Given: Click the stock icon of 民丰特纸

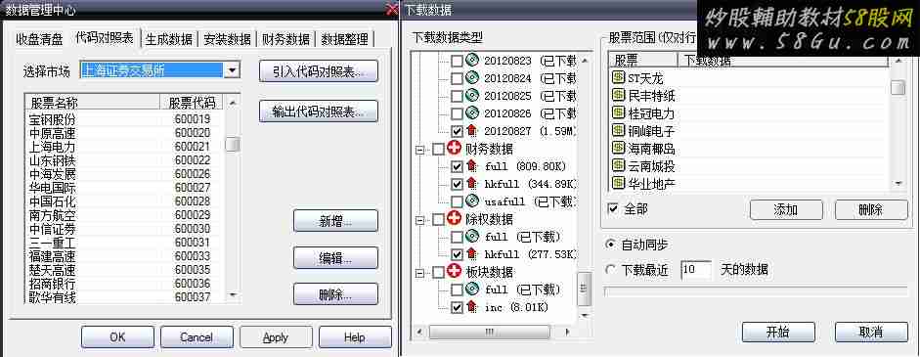Looking at the screenshot, I should (618, 95).
